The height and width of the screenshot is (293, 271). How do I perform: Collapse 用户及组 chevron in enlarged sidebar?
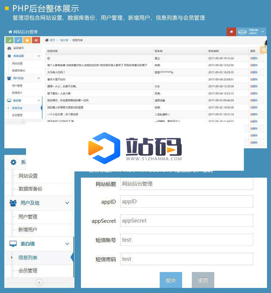click(x=67, y=203)
